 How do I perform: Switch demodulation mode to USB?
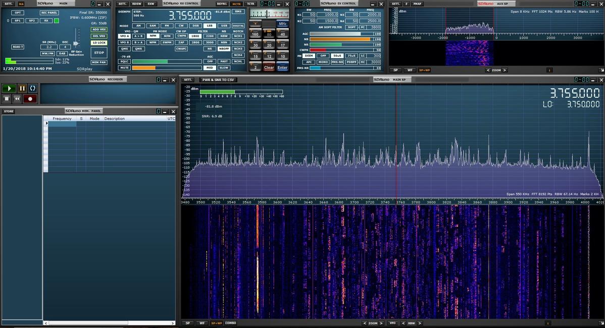tap(224, 26)
